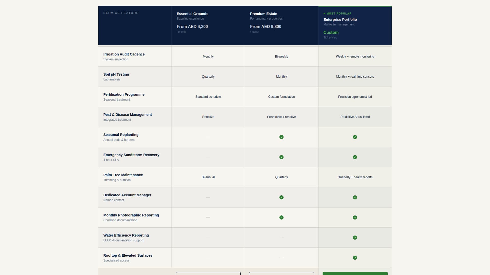Click the Quarterly + health reports cell
Viewport: 490px width, 275px height.
355,177
